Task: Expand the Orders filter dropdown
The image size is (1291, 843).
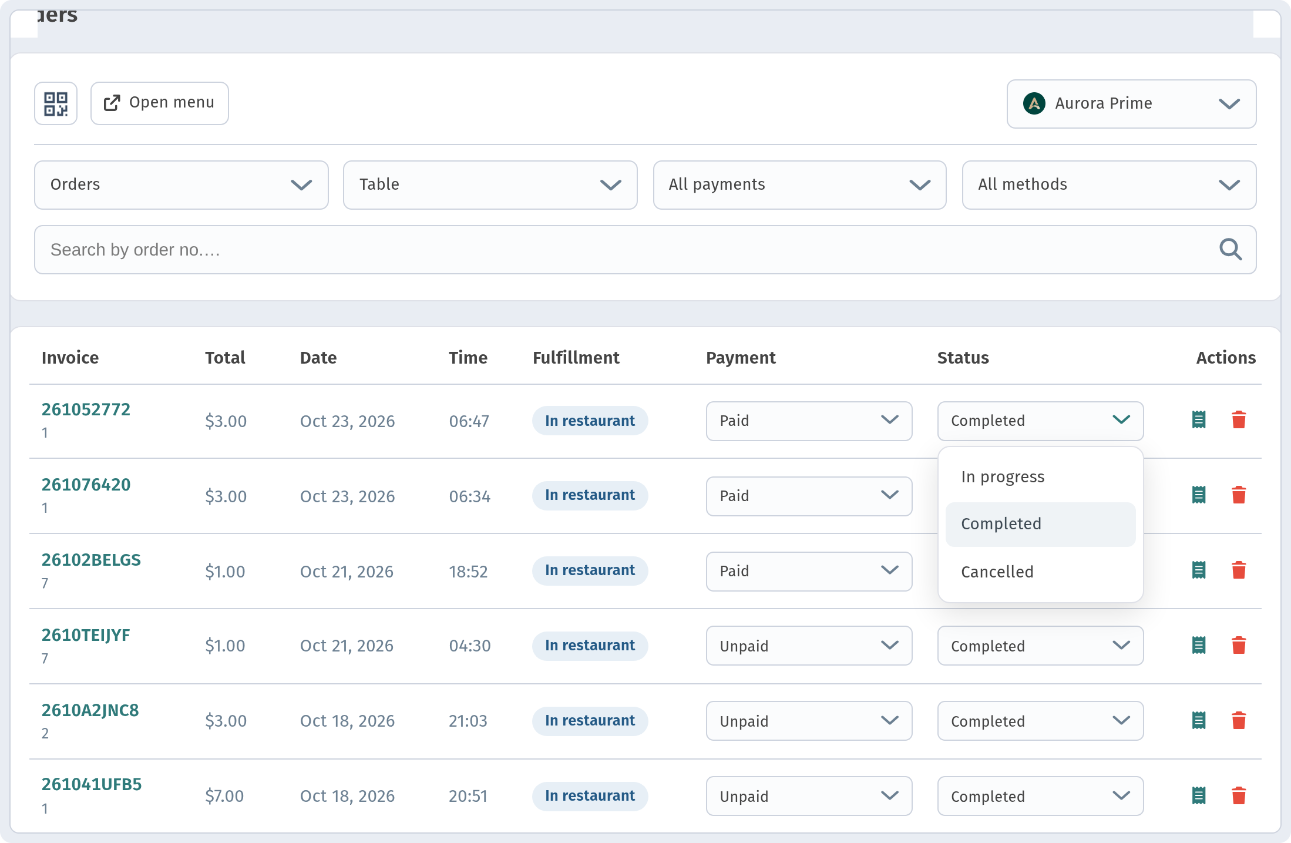Action: (x=181, y=185)
